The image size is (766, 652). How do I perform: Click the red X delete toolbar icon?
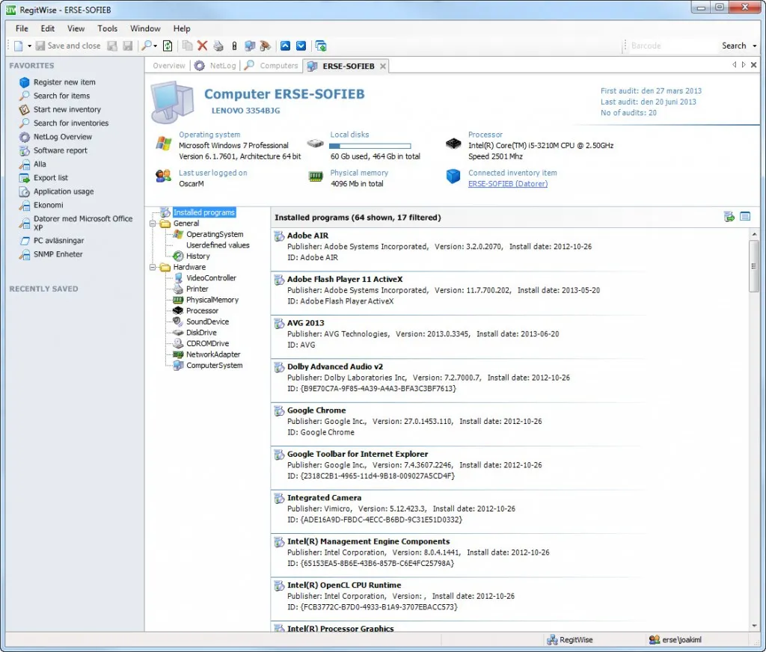pyautogui.click(x=202, y=46)
